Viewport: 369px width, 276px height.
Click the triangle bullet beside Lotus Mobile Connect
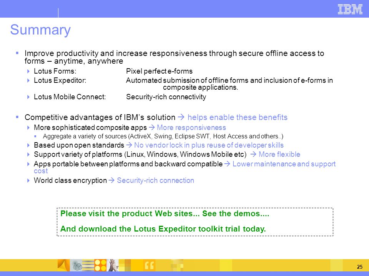(x=28, y=97)
